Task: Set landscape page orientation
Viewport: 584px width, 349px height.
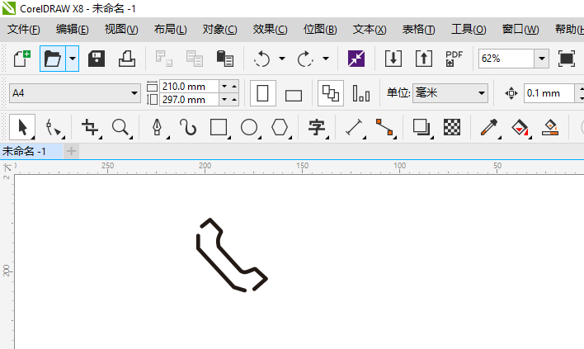Action: point(294,96)
